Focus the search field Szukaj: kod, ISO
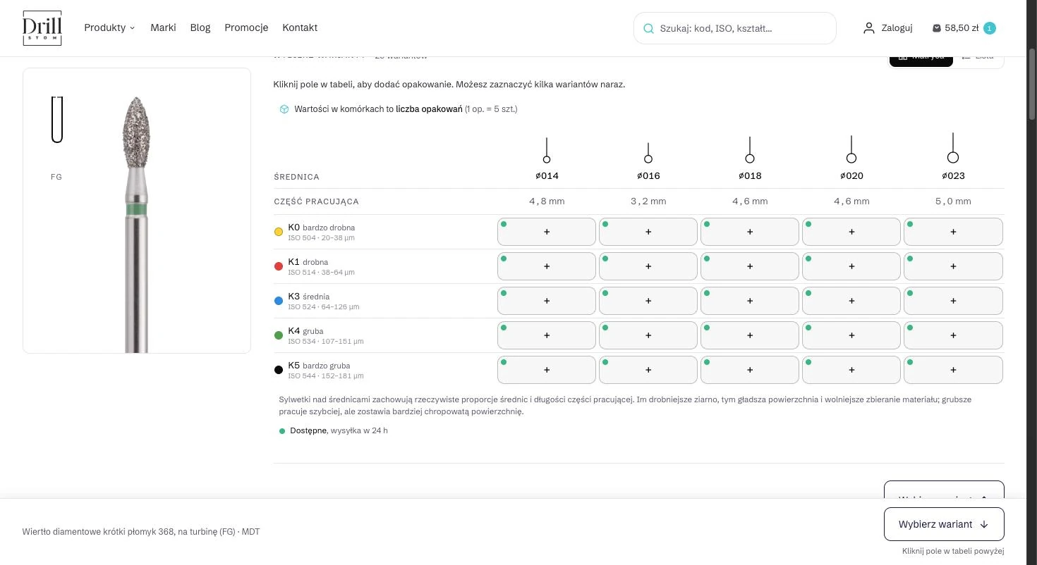This screenshot has height=565, width=1037. [x=735, y=28]
